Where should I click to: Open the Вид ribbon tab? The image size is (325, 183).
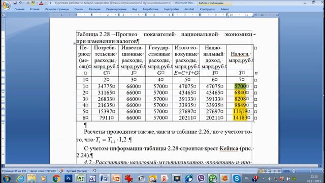(135, 9)
